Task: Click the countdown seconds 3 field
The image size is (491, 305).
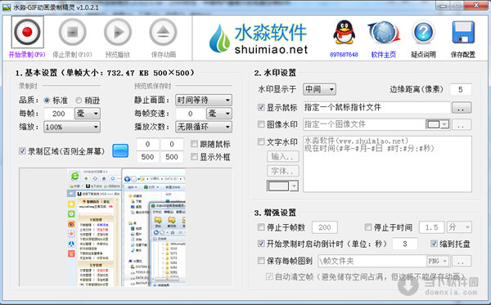Action: (x=404, y=244)
